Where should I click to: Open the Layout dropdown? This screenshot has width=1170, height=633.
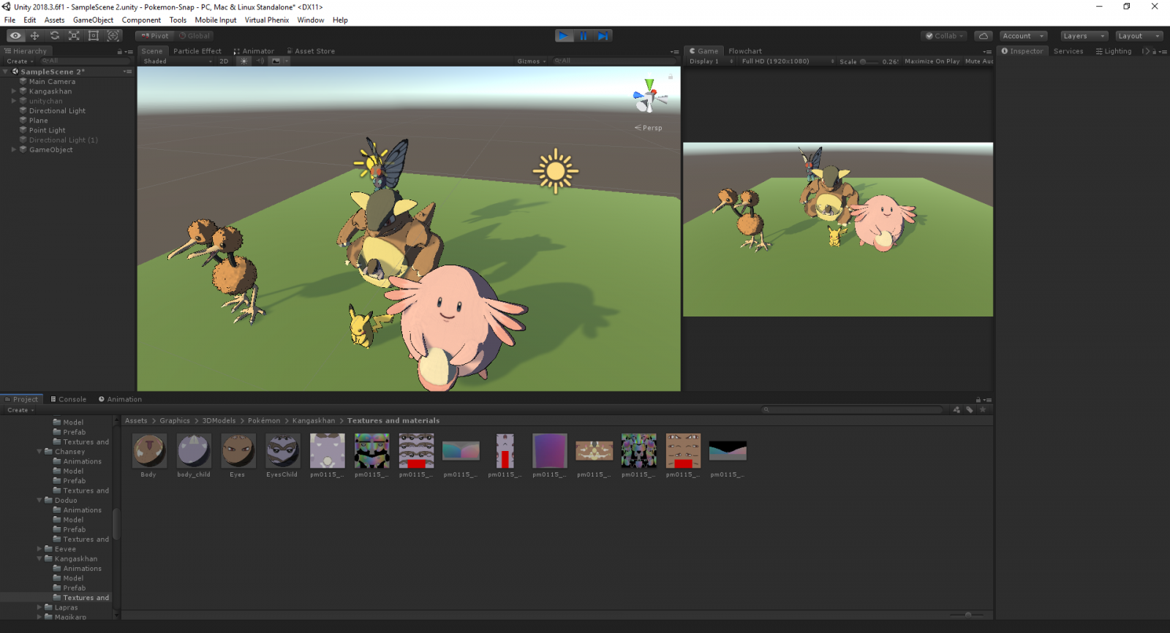pyautogui.click(x=1139, y=36)
